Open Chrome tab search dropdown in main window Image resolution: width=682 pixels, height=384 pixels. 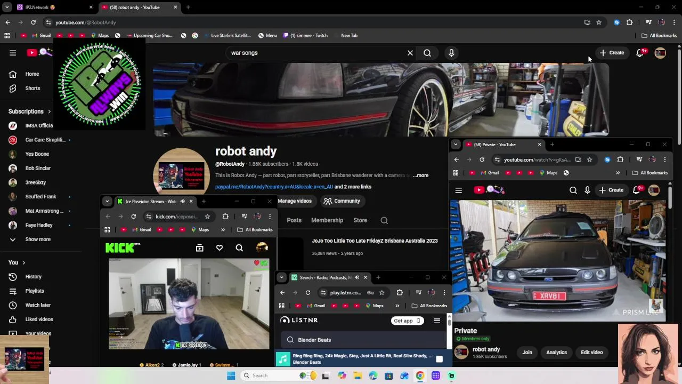(x=7, y=7)
